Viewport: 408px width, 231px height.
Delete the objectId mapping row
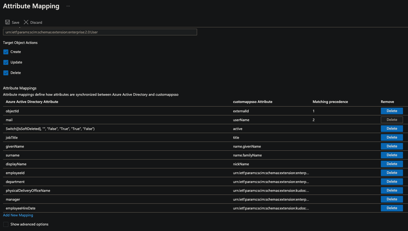coord(392,111)
